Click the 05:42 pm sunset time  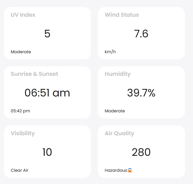[x=20, y=111]
